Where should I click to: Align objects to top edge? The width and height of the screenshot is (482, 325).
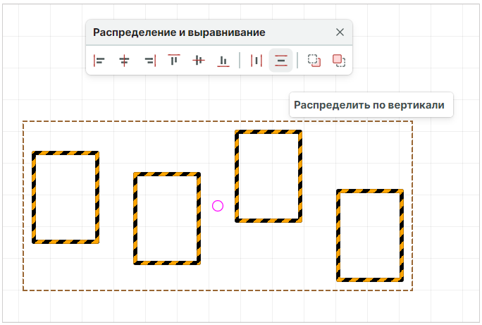click(x=174, y=60)
